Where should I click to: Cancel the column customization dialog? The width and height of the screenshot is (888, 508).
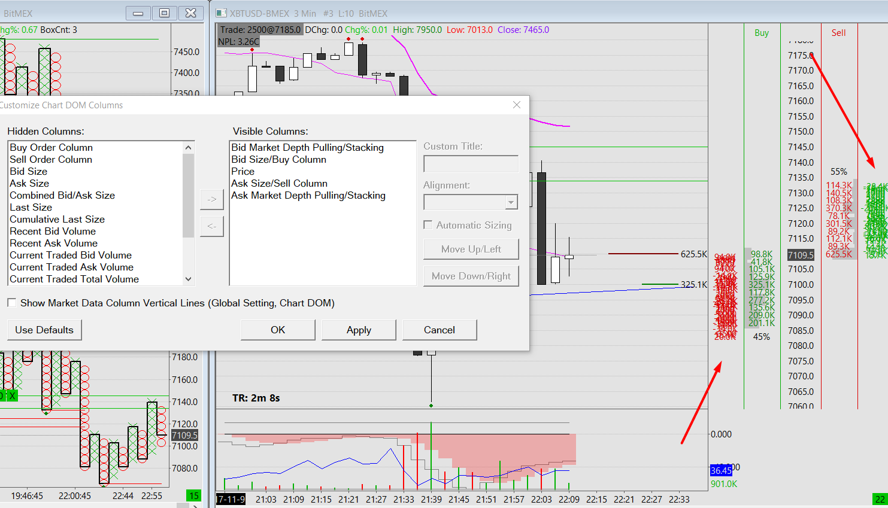click(x=440, y=330)
